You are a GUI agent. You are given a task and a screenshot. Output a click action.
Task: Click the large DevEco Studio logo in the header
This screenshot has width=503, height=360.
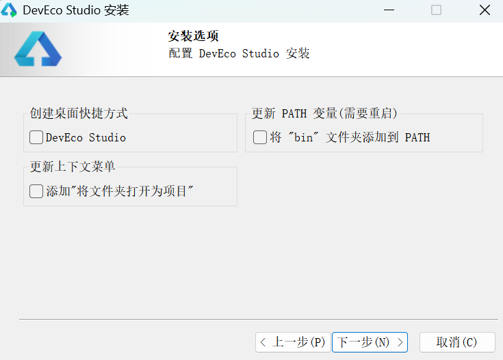(38, 49)
